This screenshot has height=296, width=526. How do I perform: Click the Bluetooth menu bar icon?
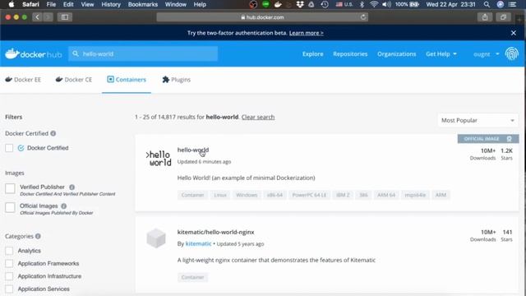pos(362,4)
